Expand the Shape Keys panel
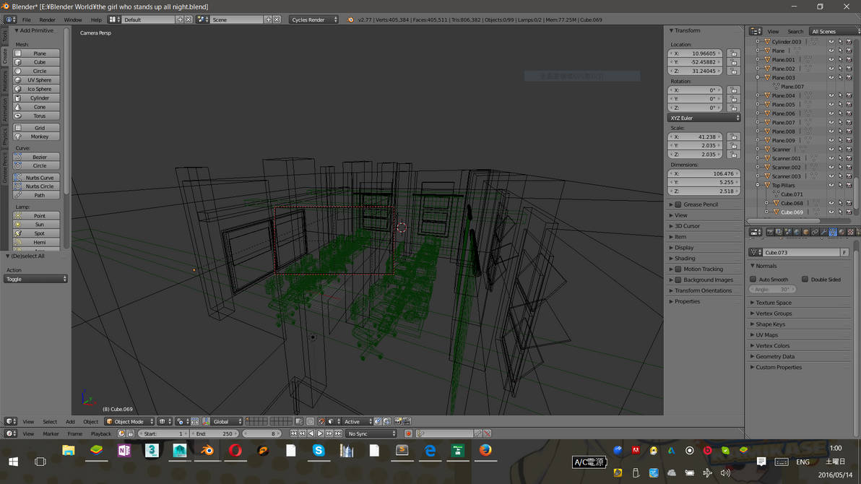This screenshot has width=861, height=484. point(770,324)
